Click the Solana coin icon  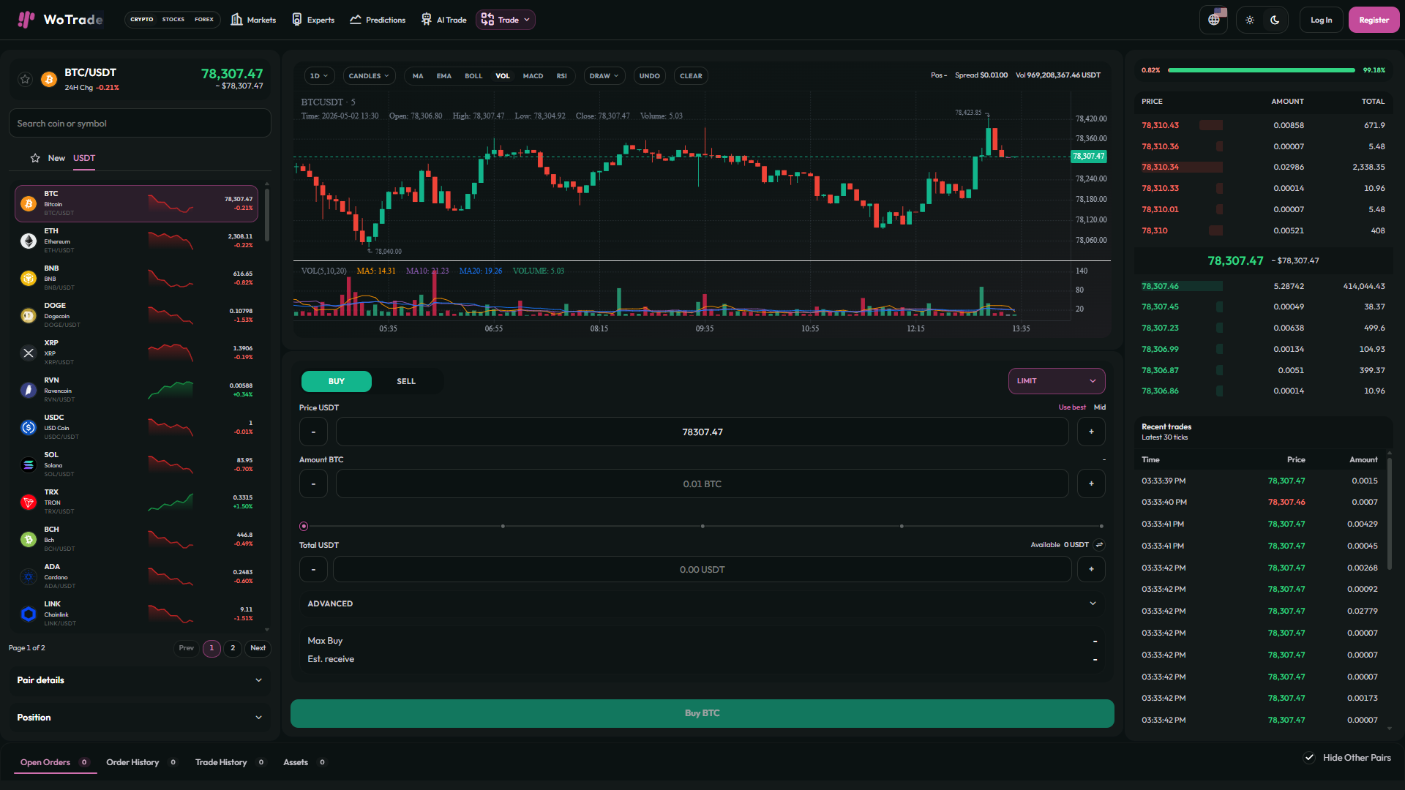[x=29, y=464]
